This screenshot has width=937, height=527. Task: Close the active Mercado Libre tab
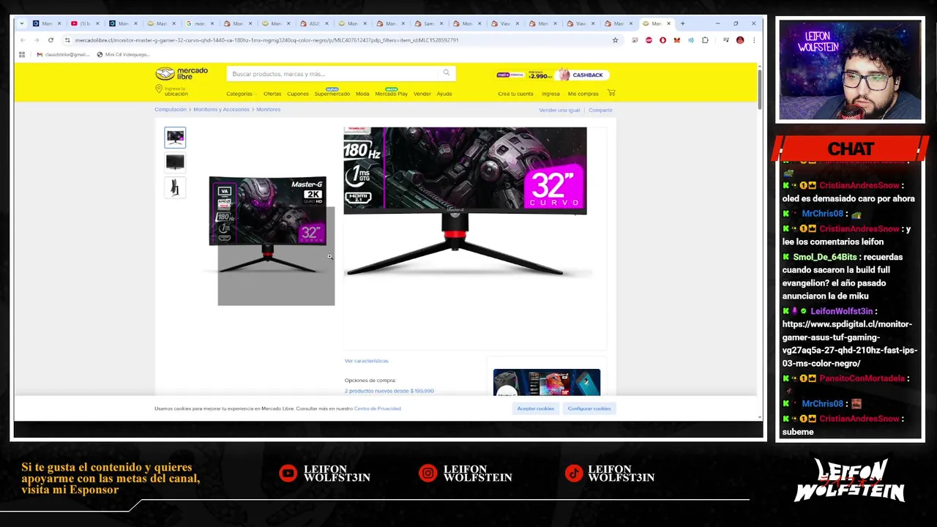668,23
